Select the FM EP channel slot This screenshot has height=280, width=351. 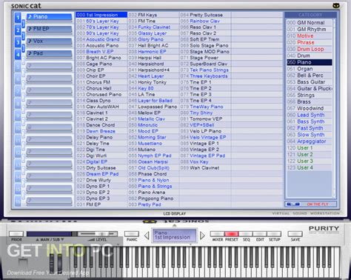(x=50, y=30)
